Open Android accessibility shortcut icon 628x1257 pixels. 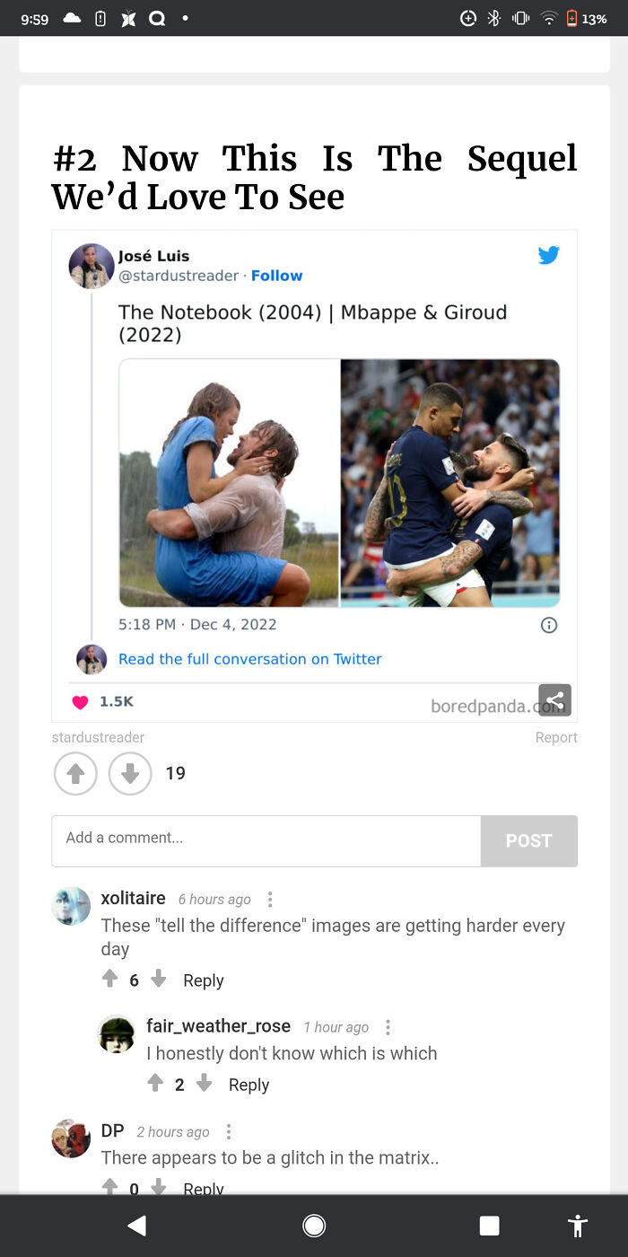coord(578,1226)
